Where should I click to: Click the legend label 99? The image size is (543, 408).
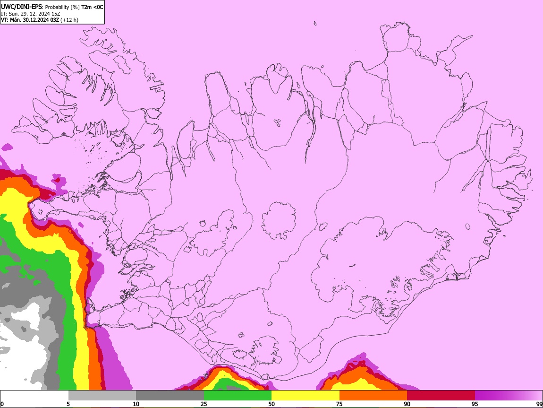tap(539, 404)
